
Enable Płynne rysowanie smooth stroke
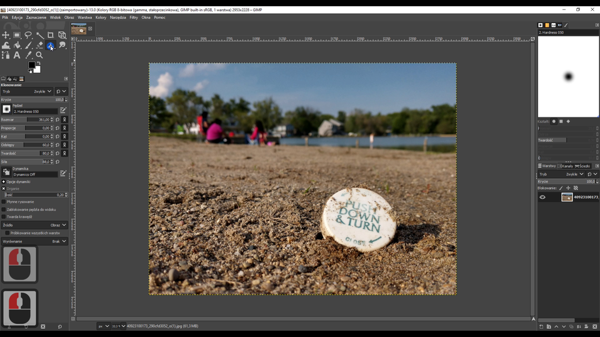coord(4,202)
